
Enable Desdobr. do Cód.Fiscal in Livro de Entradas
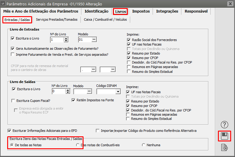tap(129, 62)
